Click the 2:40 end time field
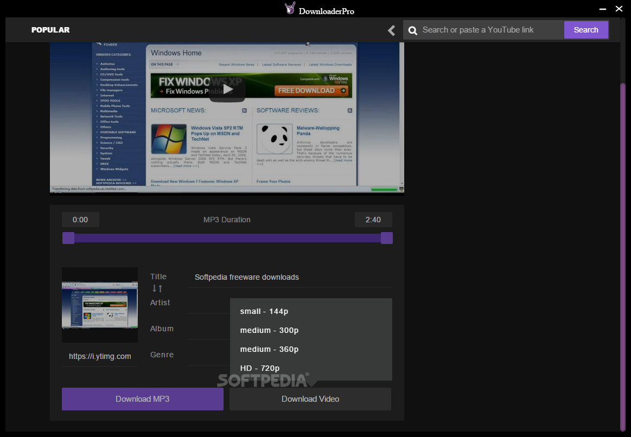The height and width of the screenshot is (437, 631). (373, 220)
